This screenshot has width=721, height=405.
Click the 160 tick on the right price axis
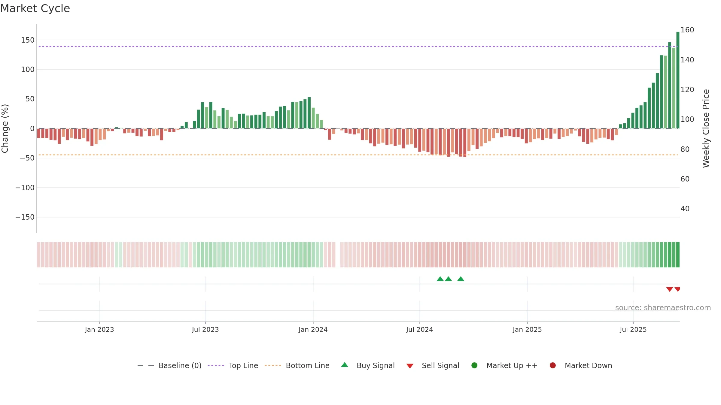[x=687, y=30]
